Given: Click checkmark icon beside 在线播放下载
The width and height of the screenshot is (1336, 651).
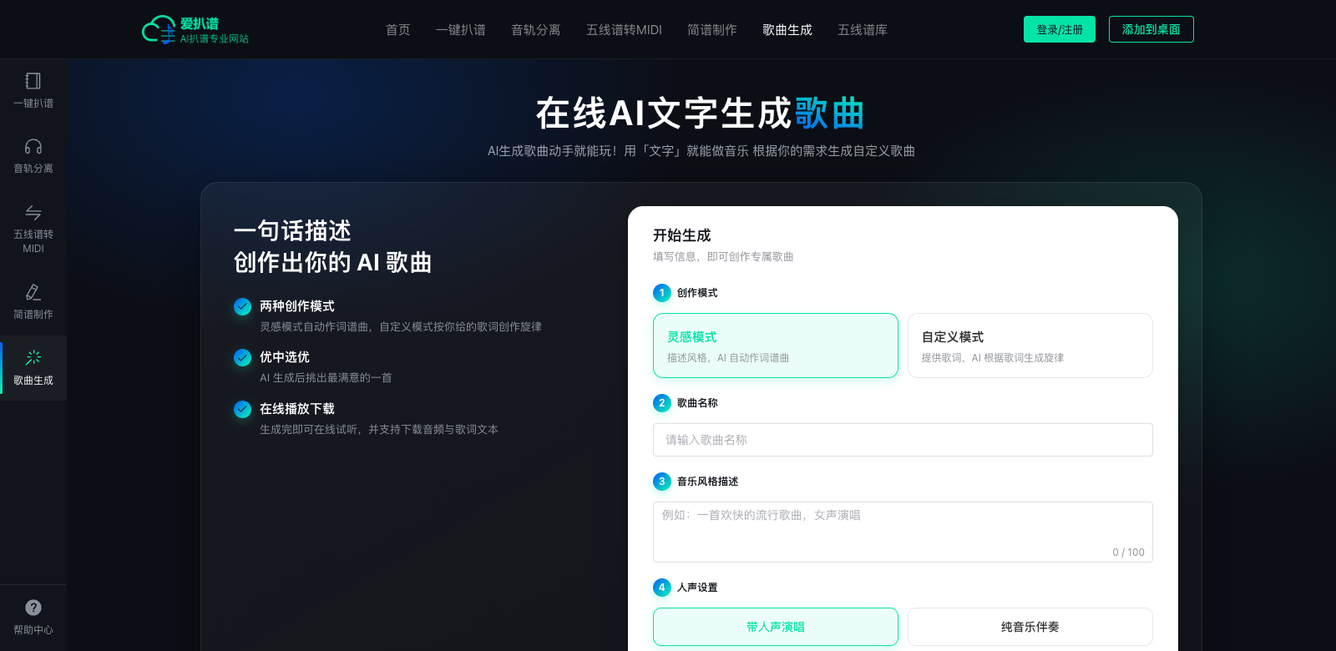Looking at the screenshot, I should (242, 409).
